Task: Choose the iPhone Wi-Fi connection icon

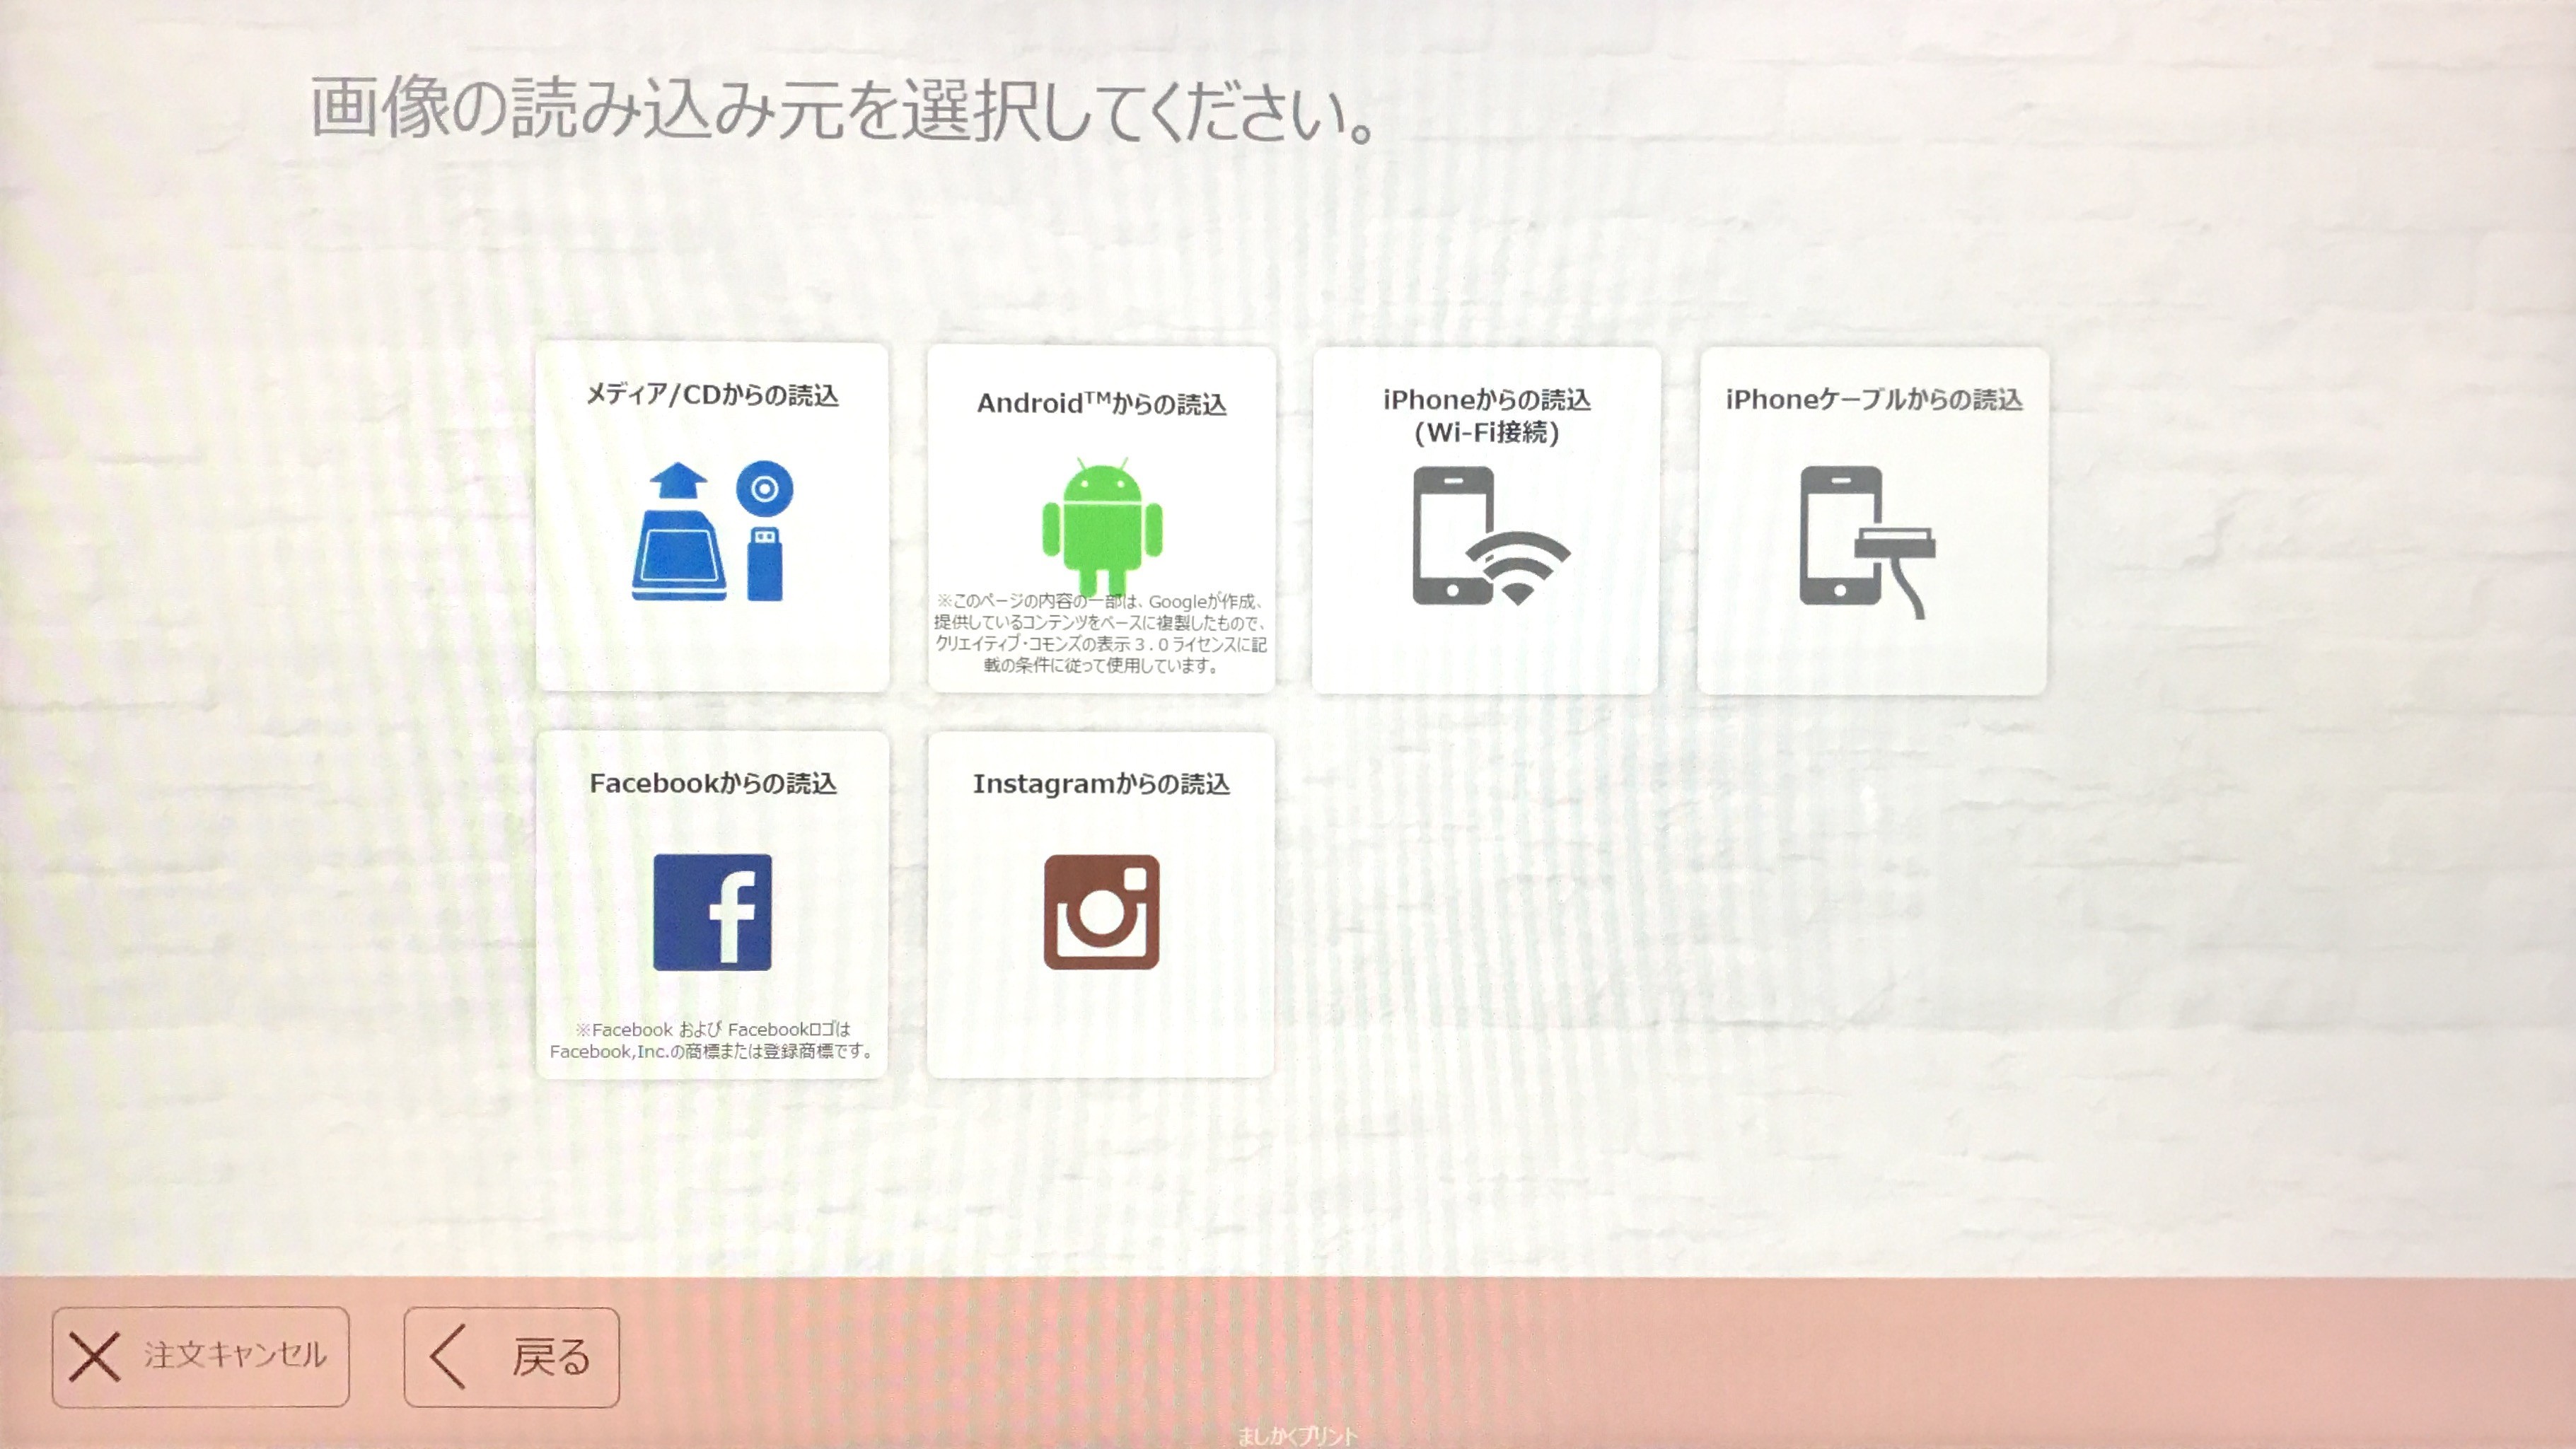Action: click(x=1490, y=536)
